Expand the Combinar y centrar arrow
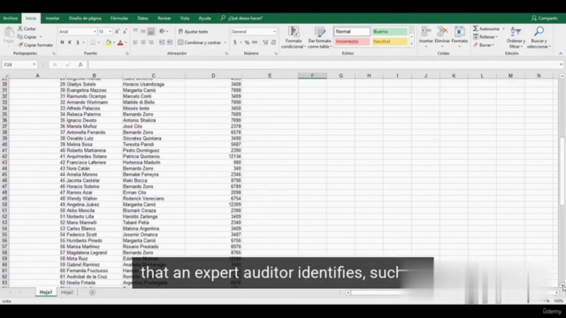The image size is (566, 318). (226, 42)
